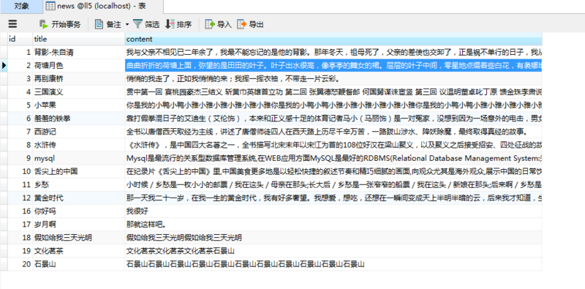This screenshot has height=289, width=585.
Task: Click row selector box beside id 12
Action: (4, 198)
